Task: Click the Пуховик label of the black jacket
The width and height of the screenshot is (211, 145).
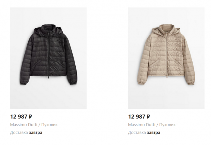Action: pos(49,125)
